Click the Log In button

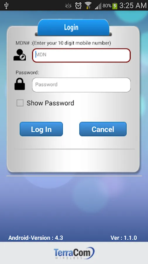pyautogui.click(x=41, y=129)
